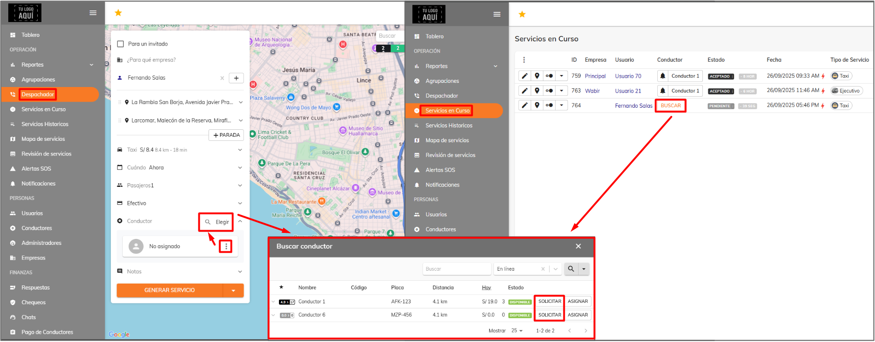This screenshot has height=342, width=875.
Task: Expand Reportes in the dispatcher screen sidebar
Action: point(92,65)
